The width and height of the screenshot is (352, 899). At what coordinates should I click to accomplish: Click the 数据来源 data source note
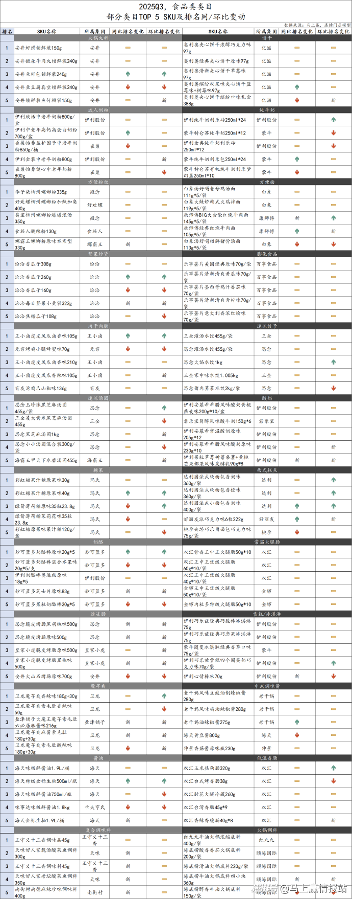pyautogui.click(x=317, y=25)
